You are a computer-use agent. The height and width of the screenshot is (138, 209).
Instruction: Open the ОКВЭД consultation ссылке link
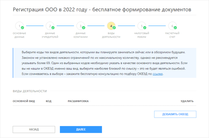click(158, 74)
